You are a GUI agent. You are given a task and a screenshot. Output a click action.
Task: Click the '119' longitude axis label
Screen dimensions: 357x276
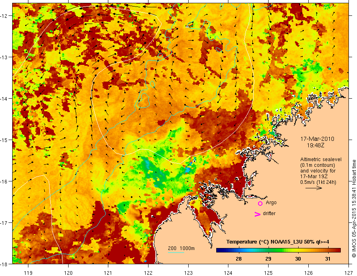pyautogui.click(x=28, y=273)
